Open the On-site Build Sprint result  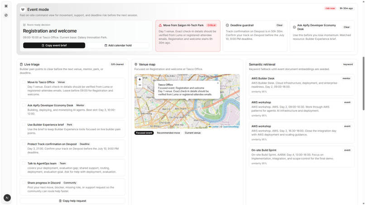click(302, 157)
